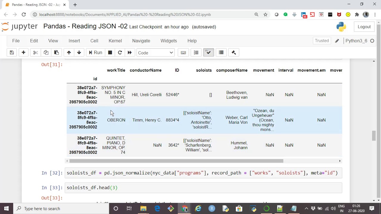Viewport: 381px width, 214px height.
Task: Go back with the browser back arrow
Action: [x=6, y=14]
